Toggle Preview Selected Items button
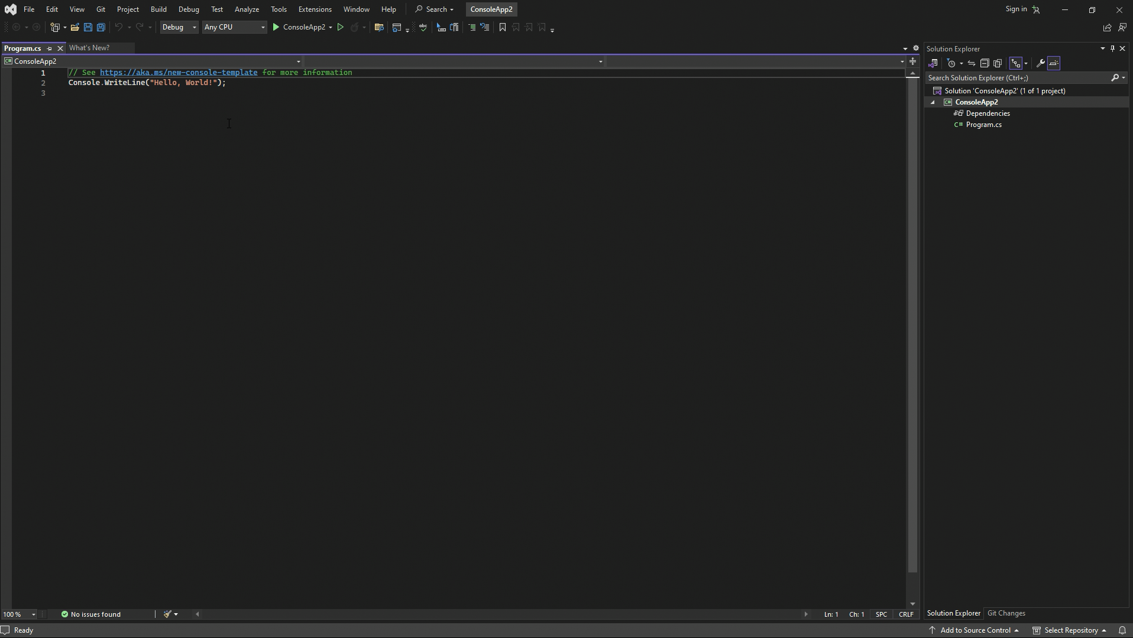 point(1054,63)
